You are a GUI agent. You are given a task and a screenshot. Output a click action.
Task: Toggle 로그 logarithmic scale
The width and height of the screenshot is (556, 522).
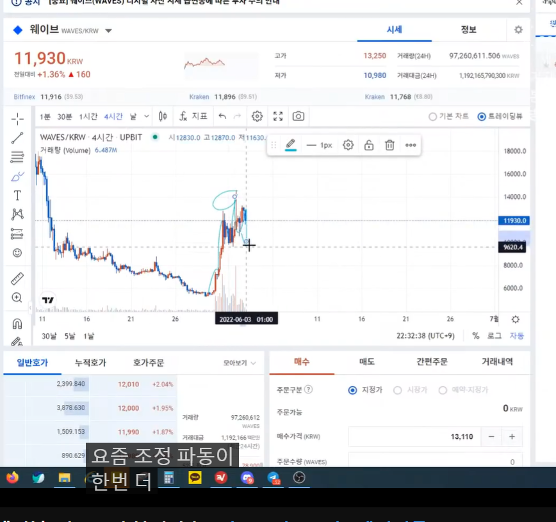495,336
